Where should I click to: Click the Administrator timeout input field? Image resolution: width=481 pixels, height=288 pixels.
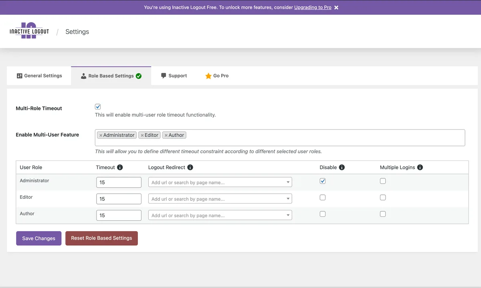pos(119,182)
